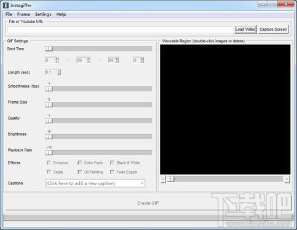This screenshot has width=297, height=230.
Task: Click the File or Youtube URL input field
Action: (x=119, y=29)
